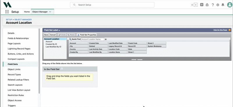Open Page Layouts in sidebar
Viewport: 233px width, 107px height.
(14, 44)
